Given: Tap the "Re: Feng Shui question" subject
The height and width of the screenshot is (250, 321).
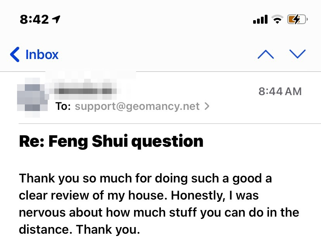Looking at the screenshot, I should (x=111, y=141).
